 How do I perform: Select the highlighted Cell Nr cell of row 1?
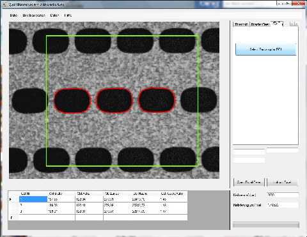(x=33, y=199)
